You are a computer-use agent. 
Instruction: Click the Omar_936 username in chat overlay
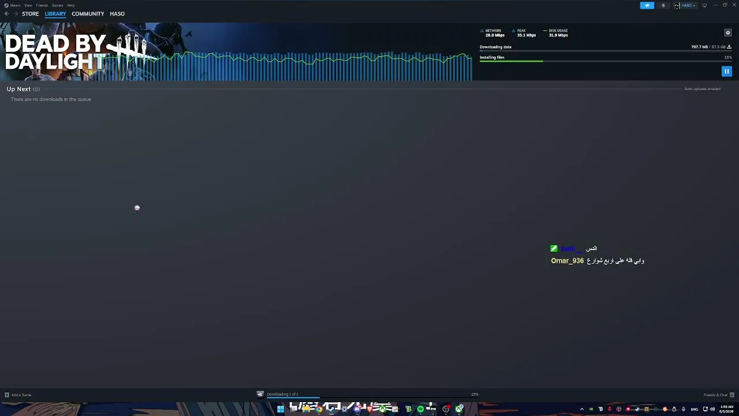568,261
